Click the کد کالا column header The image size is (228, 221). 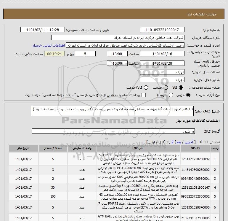195,148
